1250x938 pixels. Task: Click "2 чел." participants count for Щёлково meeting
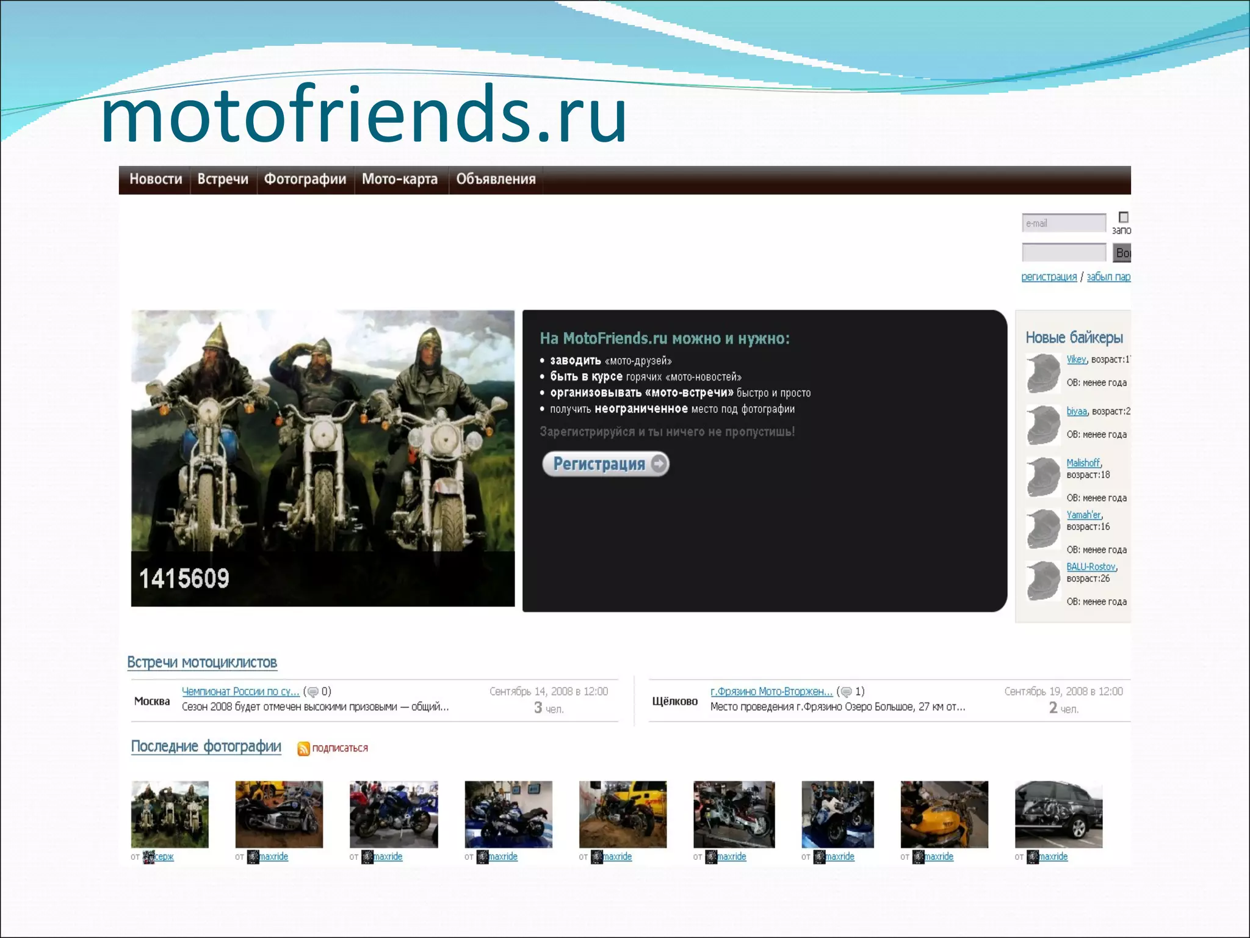click(1064, 708)
